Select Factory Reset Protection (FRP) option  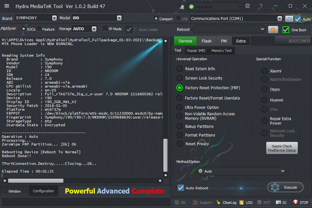click(180, 88)
